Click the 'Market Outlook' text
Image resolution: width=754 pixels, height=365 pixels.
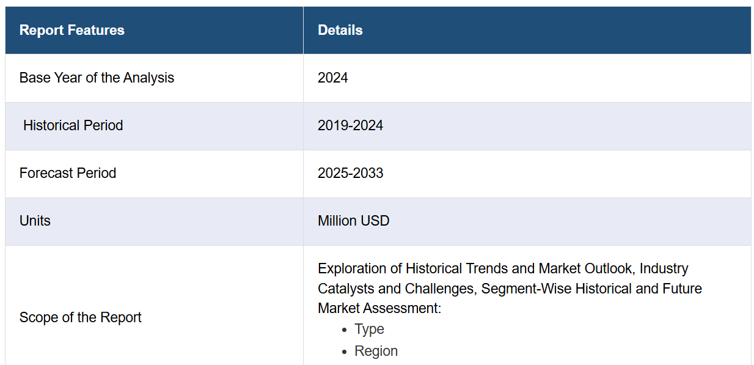[585, 269]
